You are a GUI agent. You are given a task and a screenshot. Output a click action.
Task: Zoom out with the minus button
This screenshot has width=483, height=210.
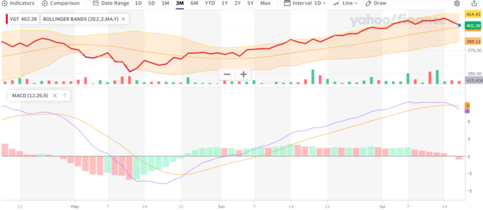pyautogui.click(x=227, y=74)
